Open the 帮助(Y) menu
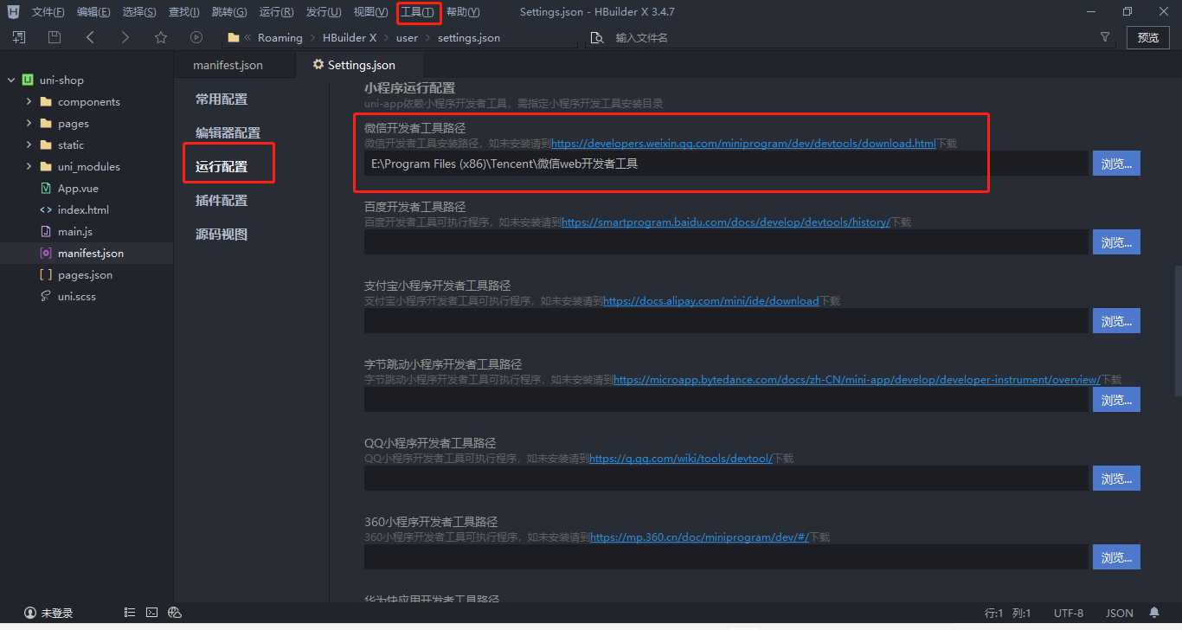The image size is (1182, 630). click(x=463, y=12)
